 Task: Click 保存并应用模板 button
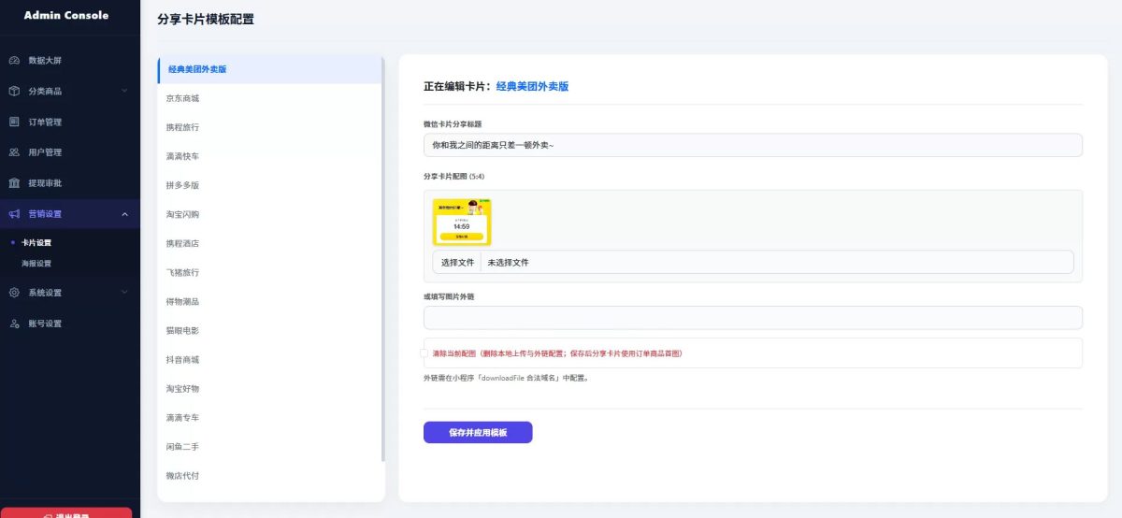[x=478, y=433]
